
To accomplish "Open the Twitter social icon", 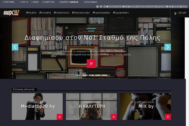I will 101,7.
